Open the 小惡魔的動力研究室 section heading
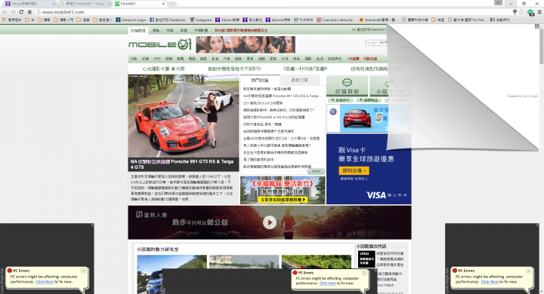Screen dimensions: 544x294 [x=157, y=250]
